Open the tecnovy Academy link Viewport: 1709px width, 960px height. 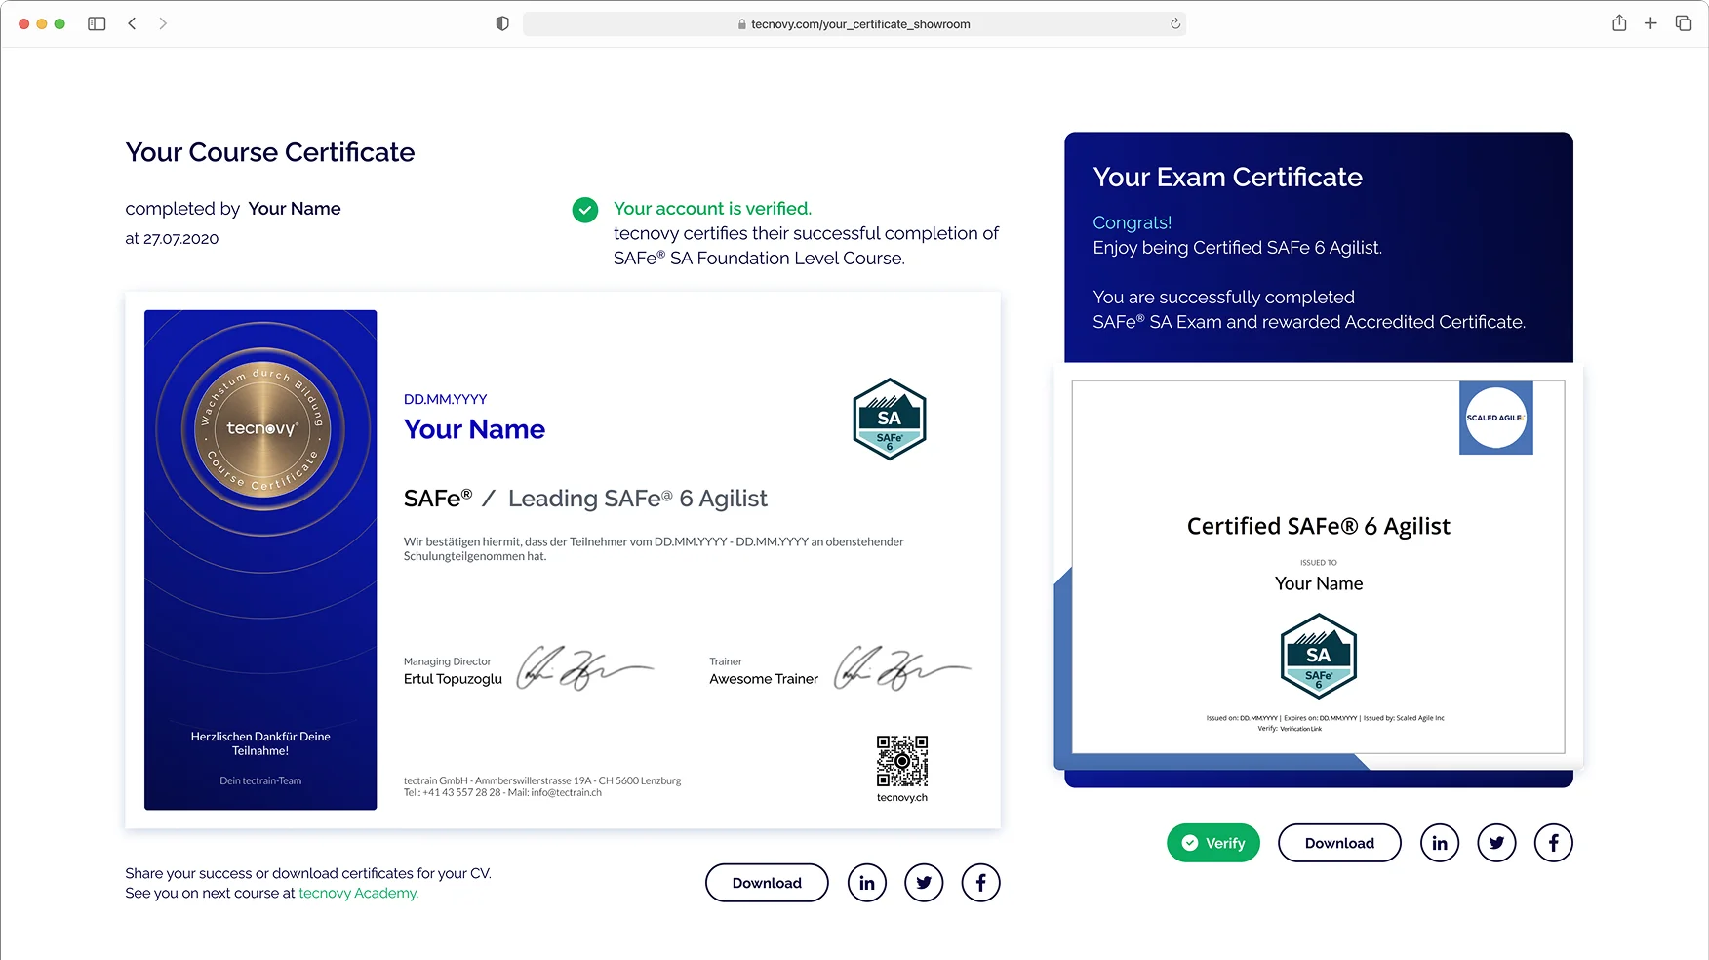tap(358, 893)
